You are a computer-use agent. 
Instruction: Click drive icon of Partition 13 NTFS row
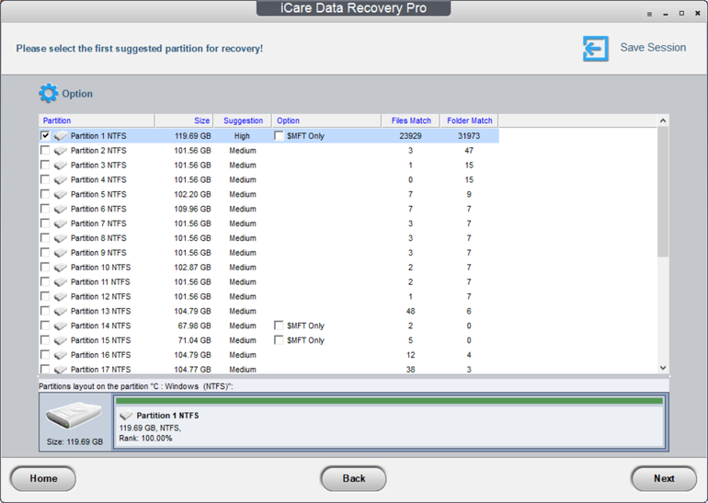point(61,311)
